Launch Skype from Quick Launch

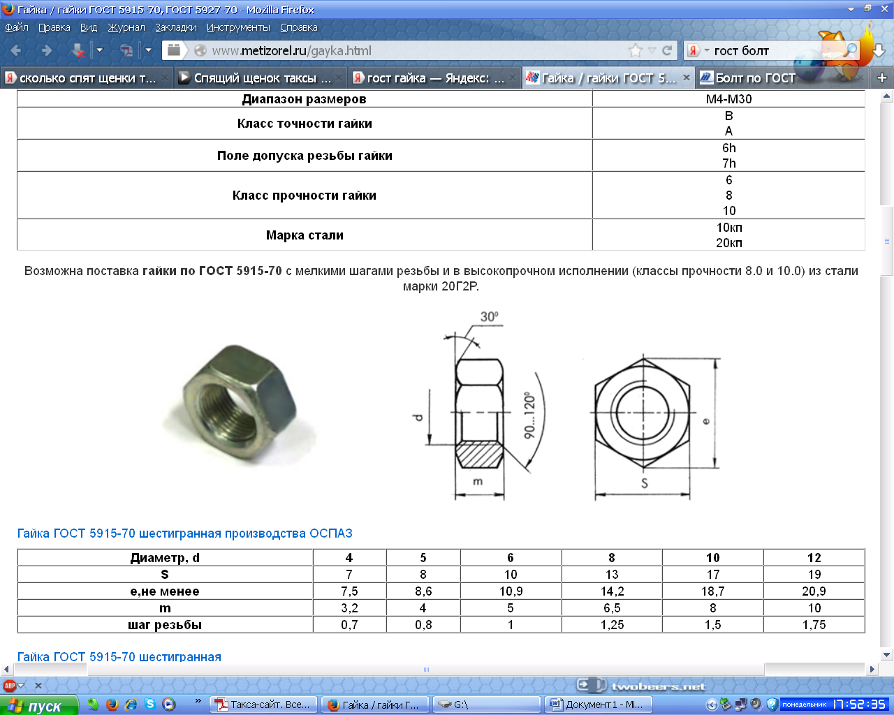coord(149,705)
